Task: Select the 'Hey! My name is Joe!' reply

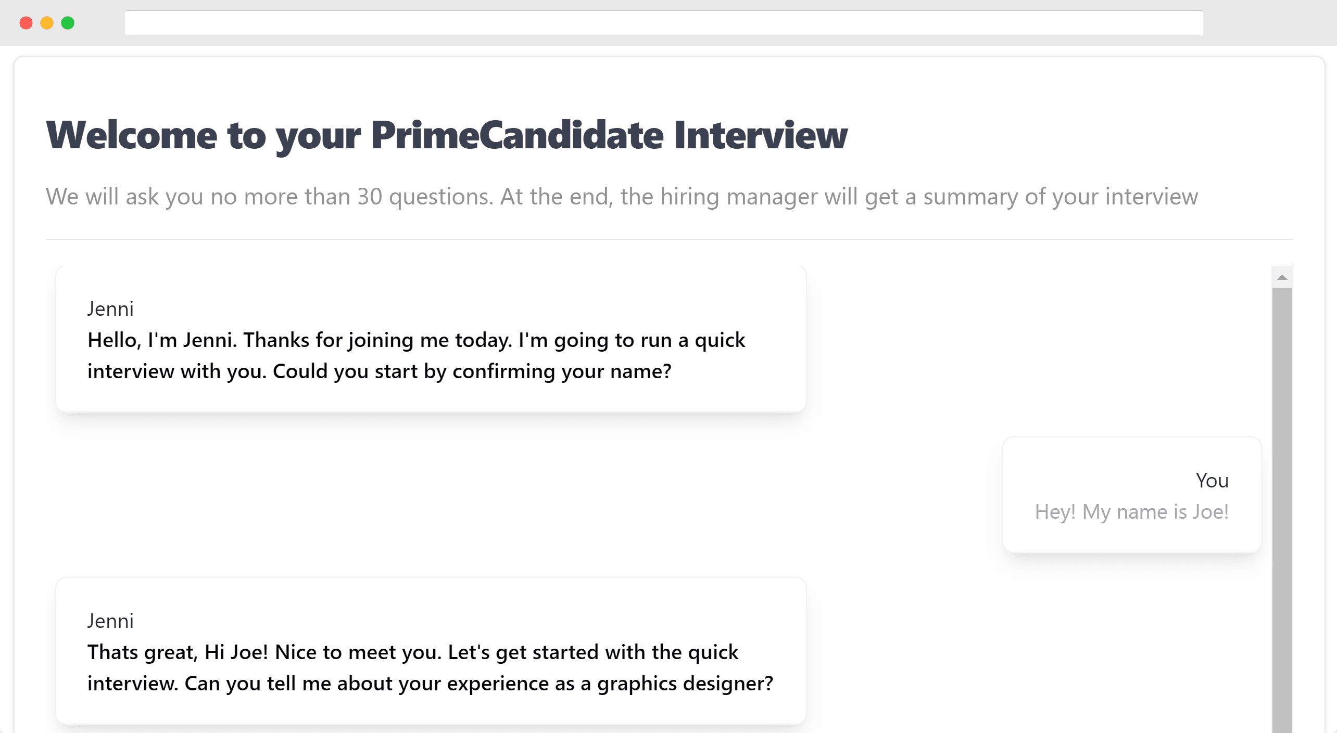Action: tap(1132, 495)
